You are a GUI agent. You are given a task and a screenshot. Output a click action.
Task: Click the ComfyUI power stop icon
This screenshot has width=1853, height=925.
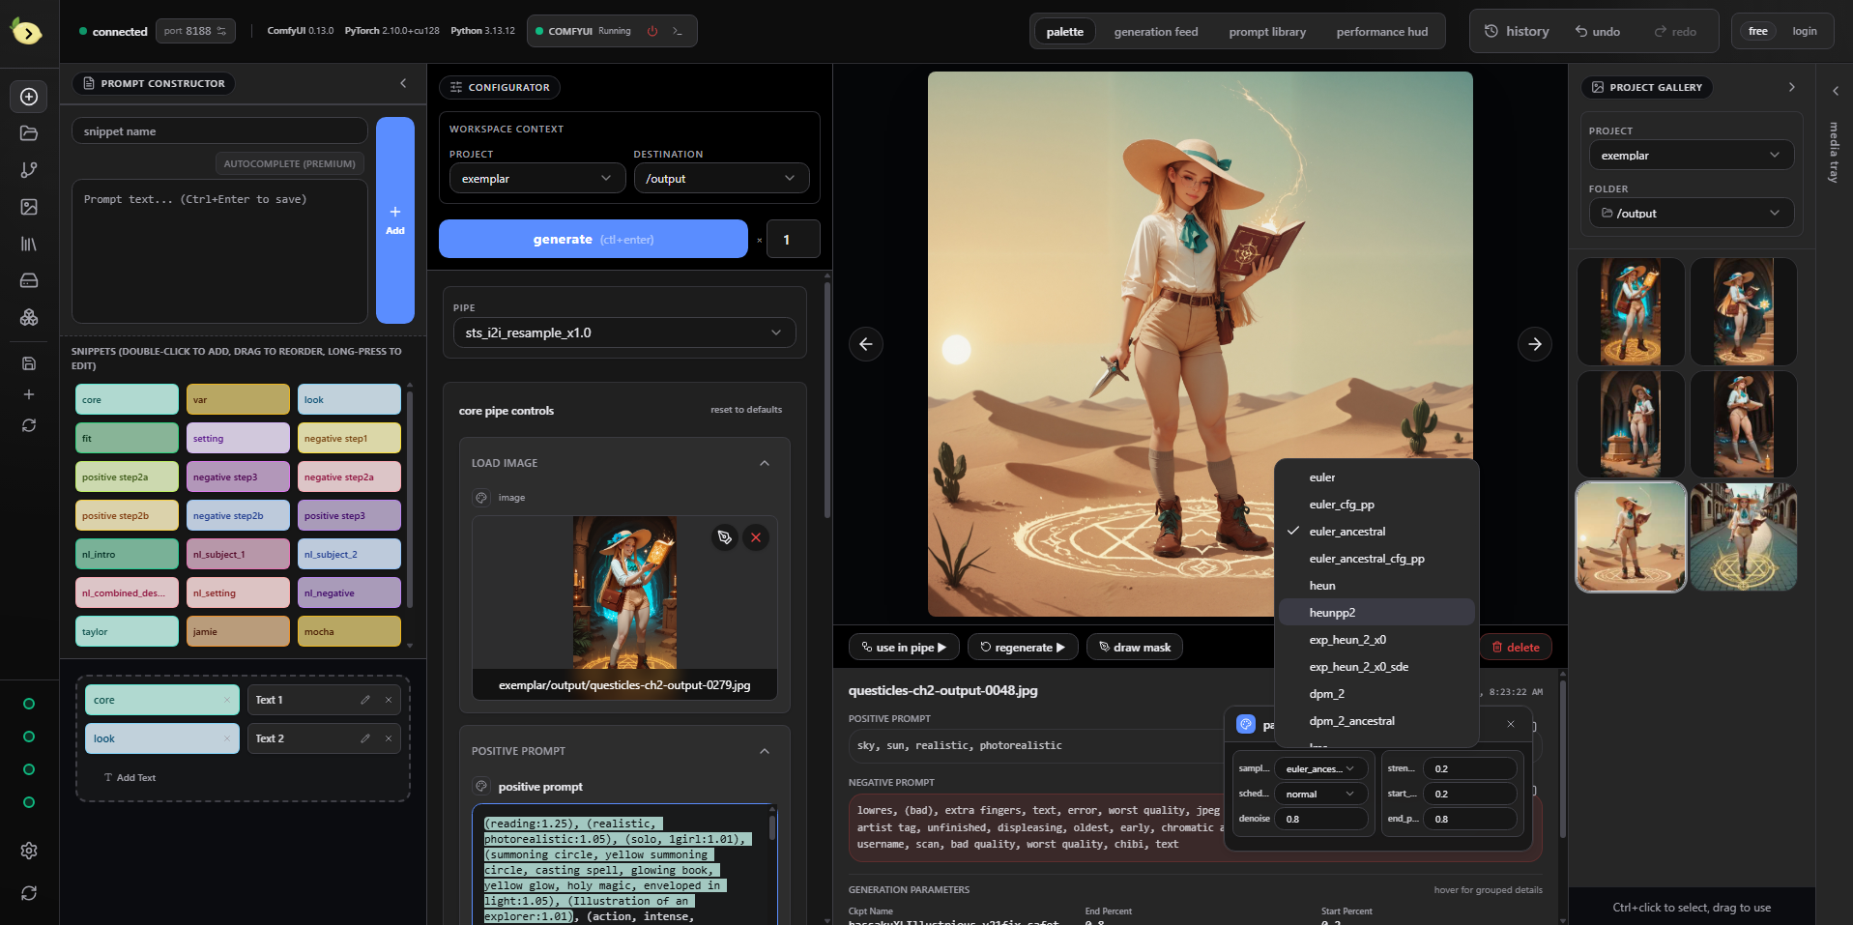(x=652, y=31)
